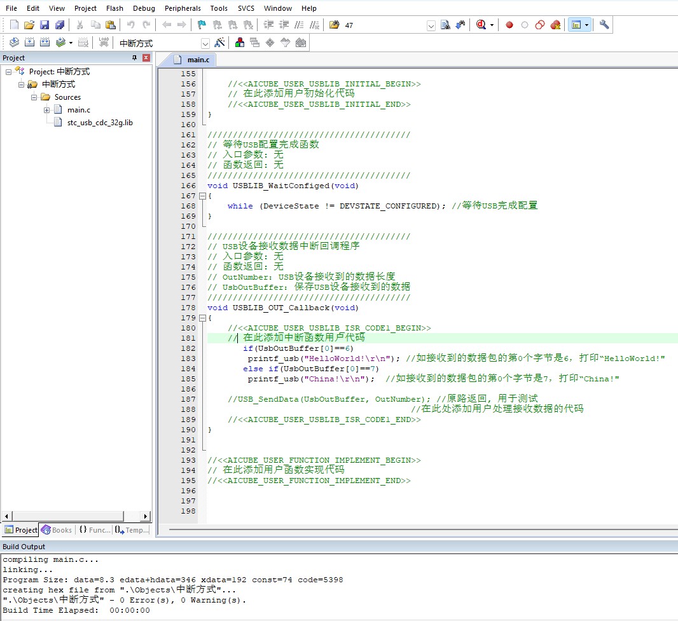Rebuild all target files
The image size is (678, 621).
coord(45,43)
